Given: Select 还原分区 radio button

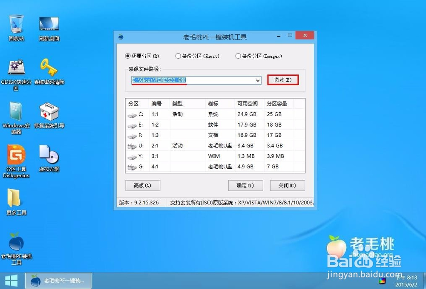Looking at the screenshot, I should pyautogui.click(x=128, y=56).
